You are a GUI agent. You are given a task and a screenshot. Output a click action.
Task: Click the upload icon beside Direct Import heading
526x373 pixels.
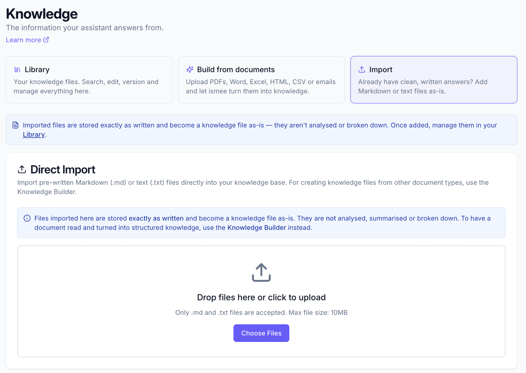[22, 170]
